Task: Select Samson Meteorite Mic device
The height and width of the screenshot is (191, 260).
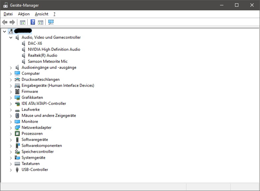Action: pyautogui.click(x=48, y=61)
